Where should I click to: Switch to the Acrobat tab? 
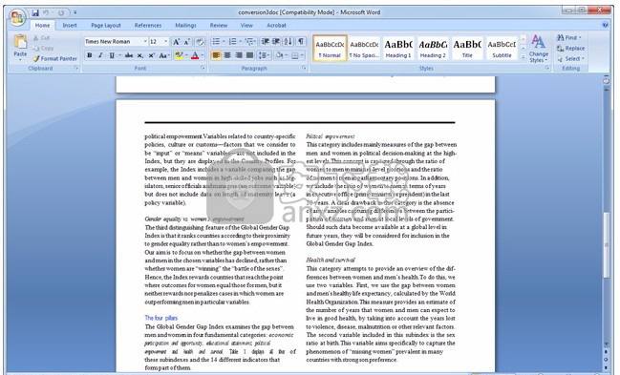pyautogui.click(x=276, y=26)
